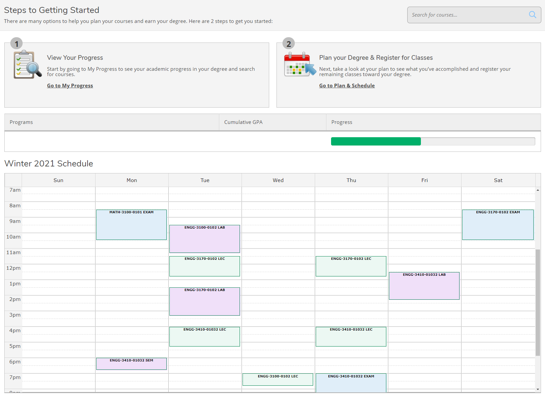Click the green degree progress bar
Viewport: 545px width, 397px height.
(x=375, y=141)
